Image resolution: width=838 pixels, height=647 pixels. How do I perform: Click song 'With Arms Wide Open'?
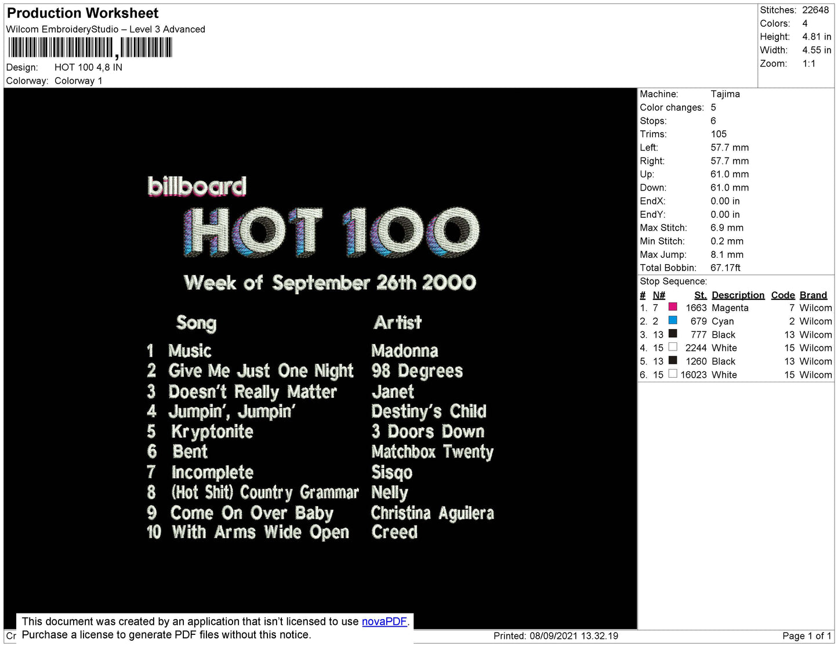261,533
